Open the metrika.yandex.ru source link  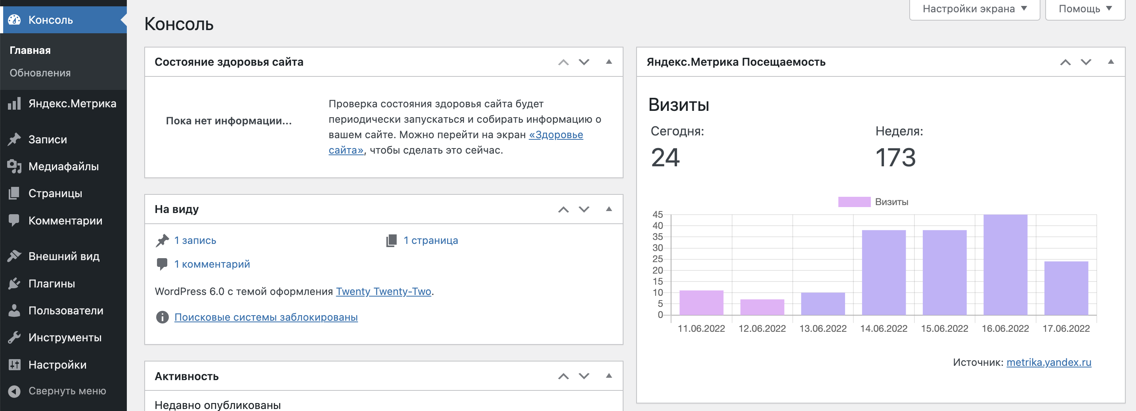click(x=1049, y=363)
